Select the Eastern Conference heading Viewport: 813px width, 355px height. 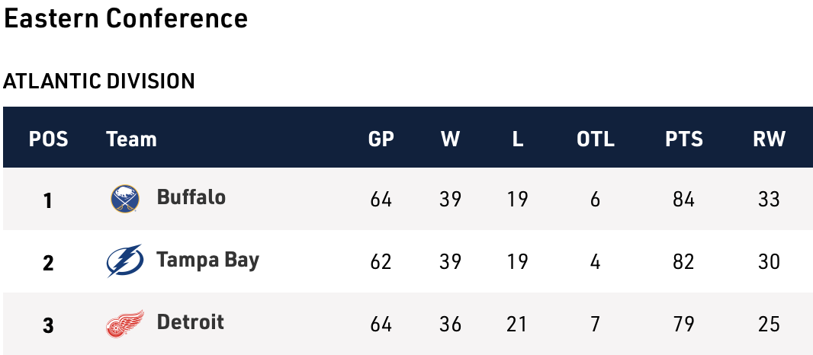click(x=126, y=19)
